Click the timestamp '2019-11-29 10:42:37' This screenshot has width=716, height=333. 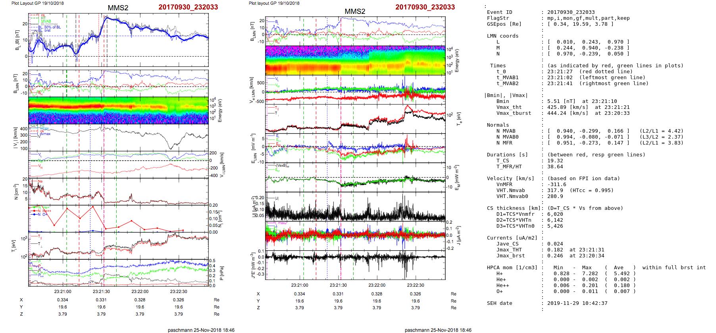(x=577, y=303)
